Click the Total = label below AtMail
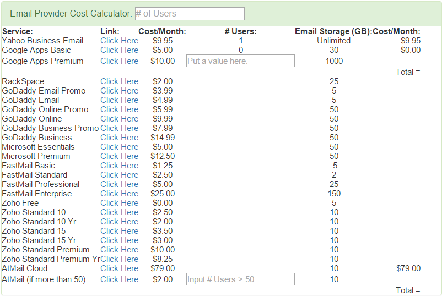442x297 pixels. click(x=408, y=290)
